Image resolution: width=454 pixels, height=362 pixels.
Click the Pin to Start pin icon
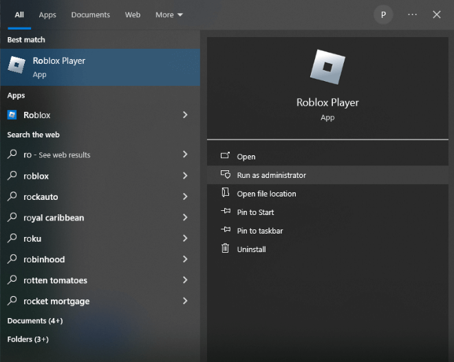click(226, 212)
